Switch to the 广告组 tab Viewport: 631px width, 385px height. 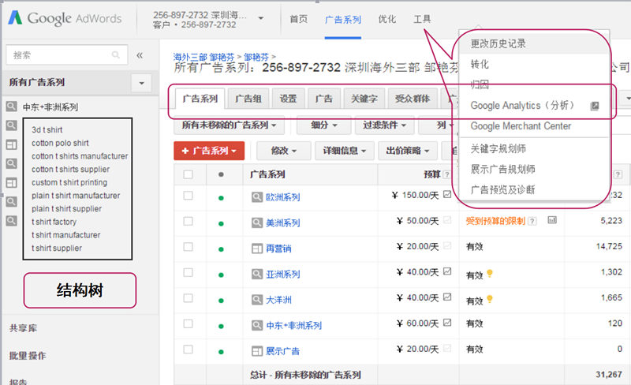tap(248, 99)
